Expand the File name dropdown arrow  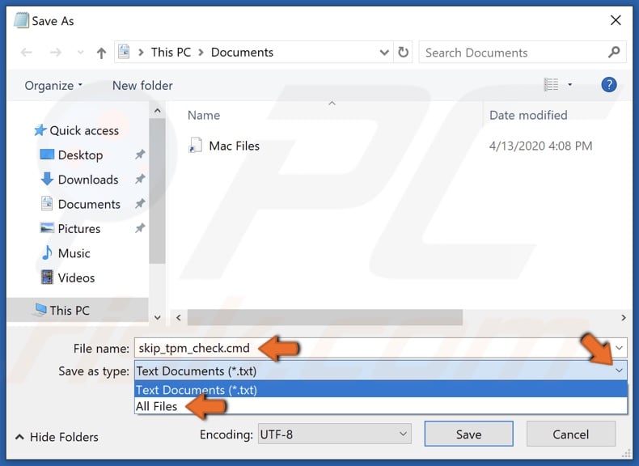tap(619, 348)
